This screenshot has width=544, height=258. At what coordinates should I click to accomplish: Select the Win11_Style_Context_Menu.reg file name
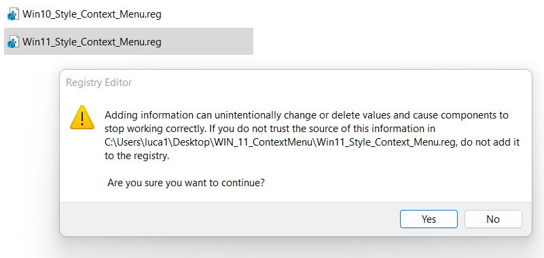pos(92,42)
